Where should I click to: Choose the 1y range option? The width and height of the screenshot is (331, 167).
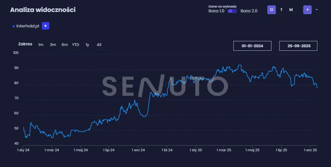pos(87,45)
